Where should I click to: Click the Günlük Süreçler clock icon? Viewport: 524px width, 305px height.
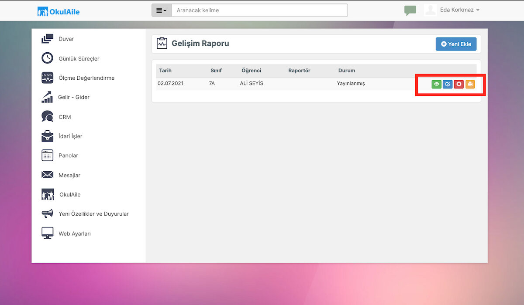(x=47, y=58)
